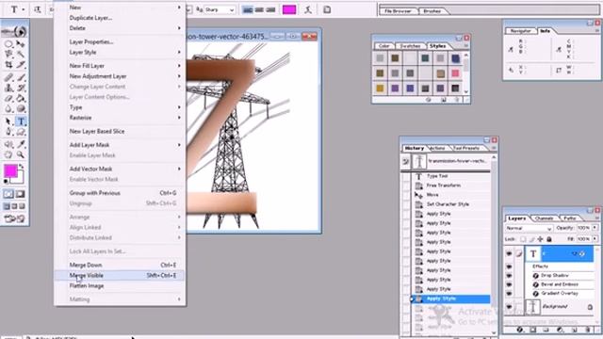Select the Zoom magnifier tool
The height and width of the screenshot is (339, 603).
coord(21,154)
